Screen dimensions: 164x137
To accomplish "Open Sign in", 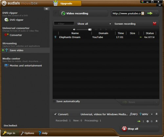I will pyautogui.click(x=9, y=133).
